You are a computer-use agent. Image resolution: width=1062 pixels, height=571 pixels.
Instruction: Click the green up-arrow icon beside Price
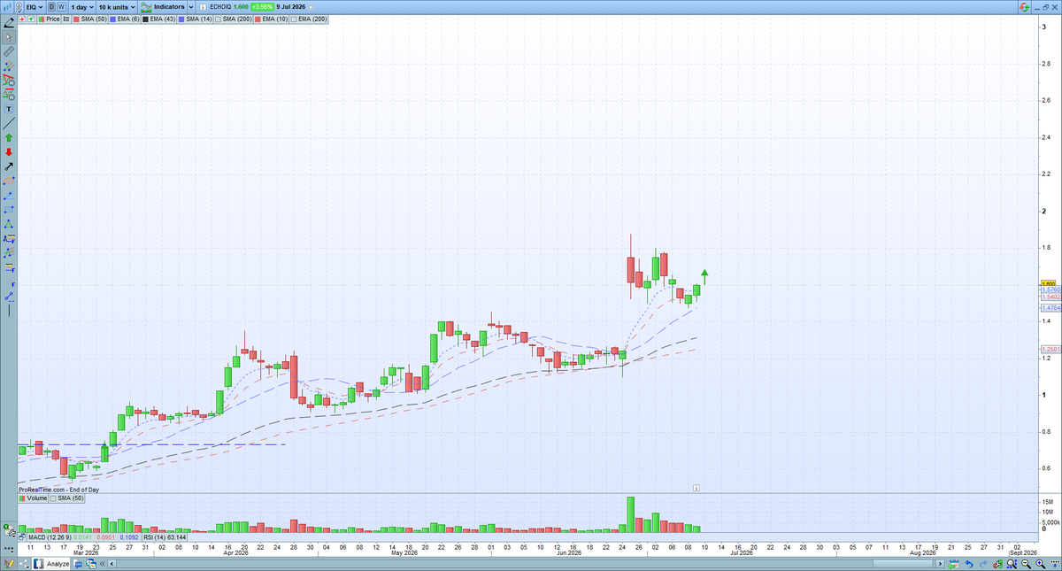(x=32, y=19)
